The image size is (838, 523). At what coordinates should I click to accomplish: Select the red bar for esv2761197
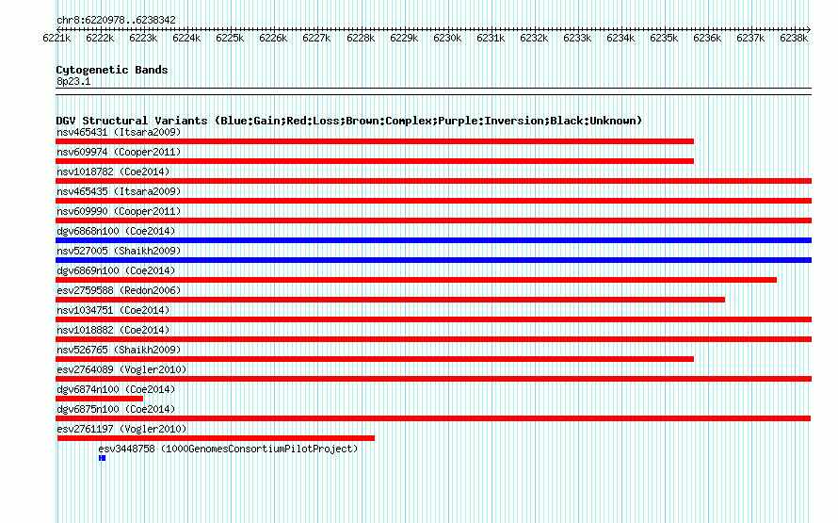[216, 438]
